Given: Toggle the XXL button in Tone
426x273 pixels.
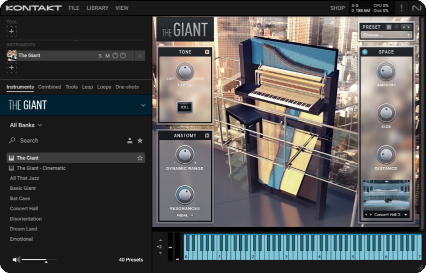Looking at the screenshot, I should [185, 107].
